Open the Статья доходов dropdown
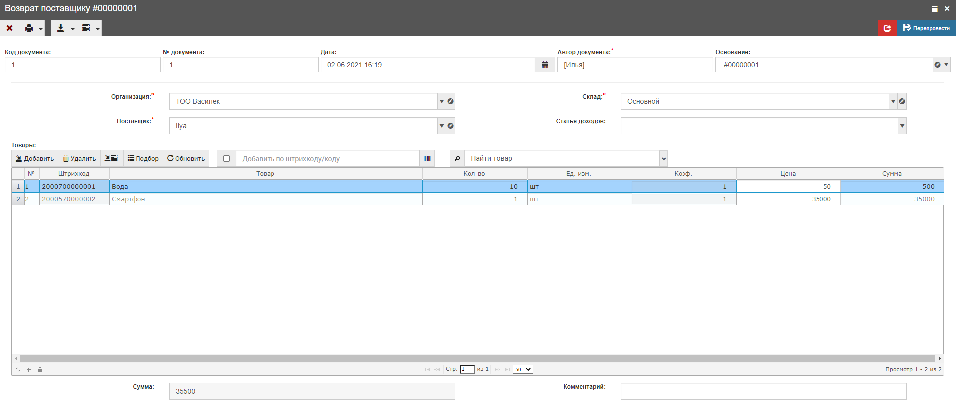This screenshot has width=956, height=402. pyautogui.click(x=902, y=126)
